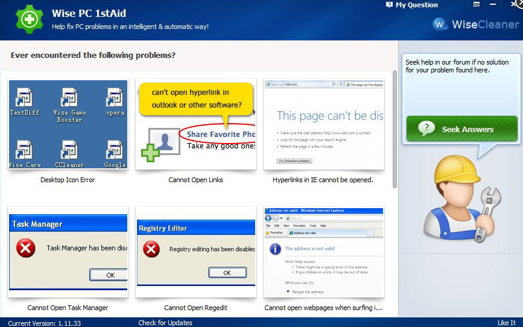Select the Cannot Open Task Manager thumbnail

pyautogui.click(x=68, y=252)
